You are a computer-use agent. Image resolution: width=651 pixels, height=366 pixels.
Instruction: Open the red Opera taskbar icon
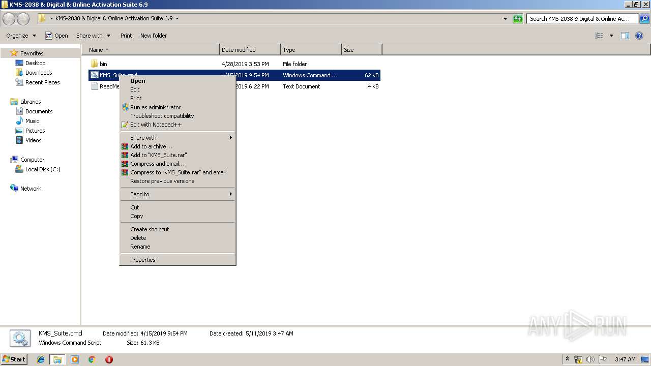[x=109, y=359]
